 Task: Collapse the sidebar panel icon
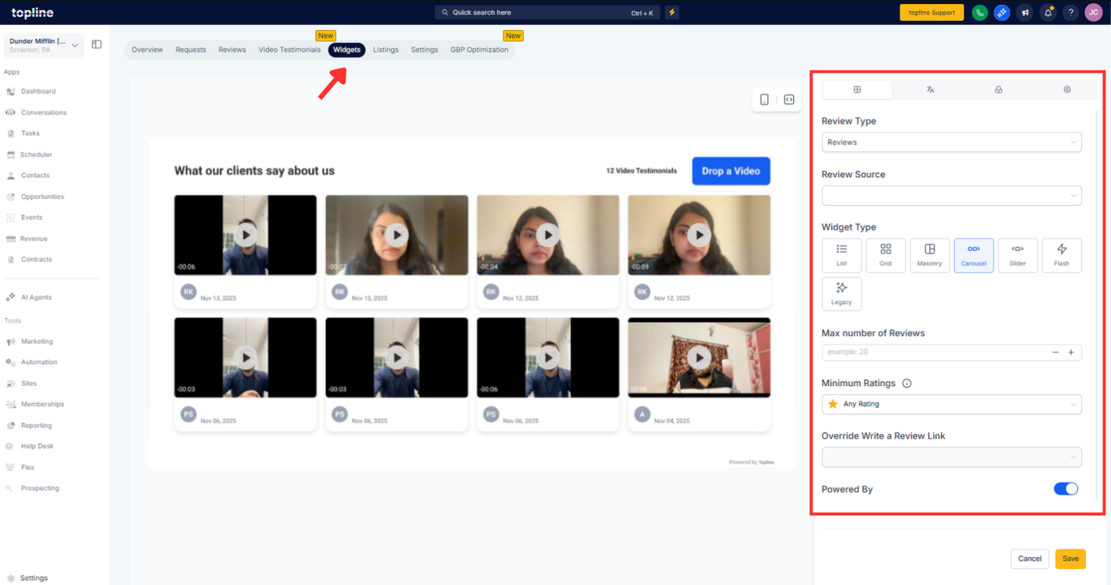[96, 45]
